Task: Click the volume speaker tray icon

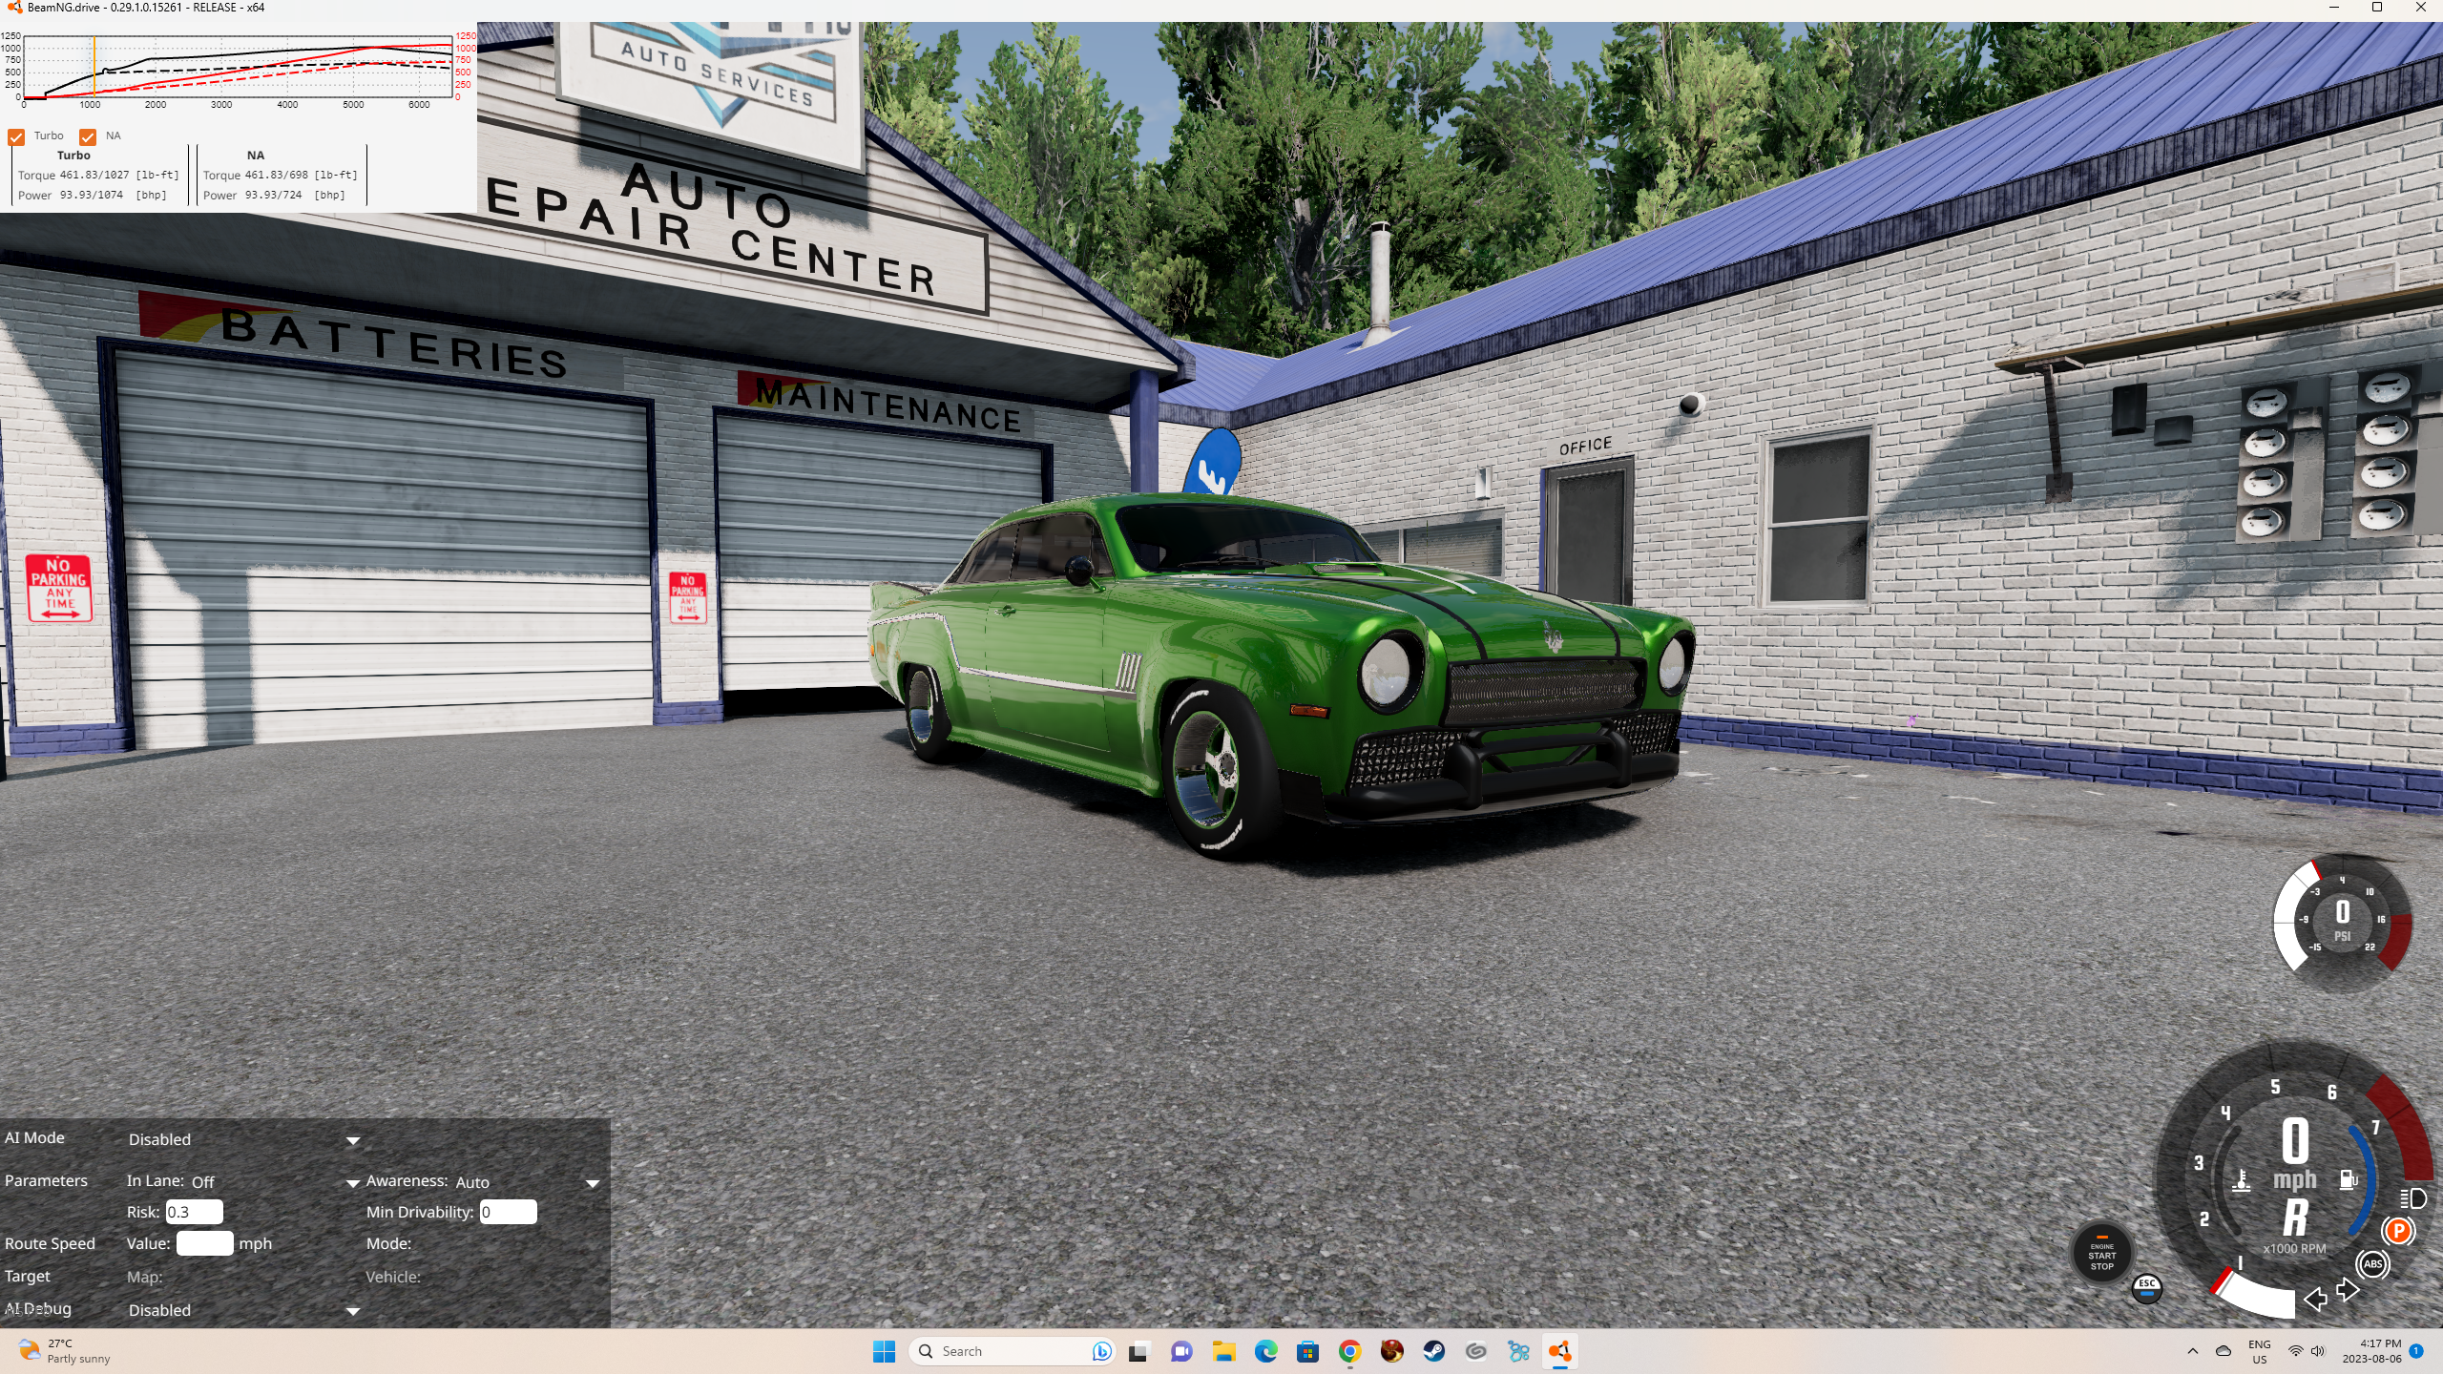Action: [x=2318, y=1351]
